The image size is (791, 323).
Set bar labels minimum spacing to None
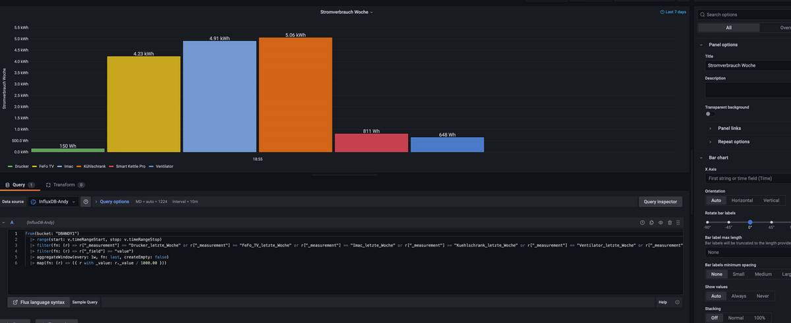(x=716, y=274)
